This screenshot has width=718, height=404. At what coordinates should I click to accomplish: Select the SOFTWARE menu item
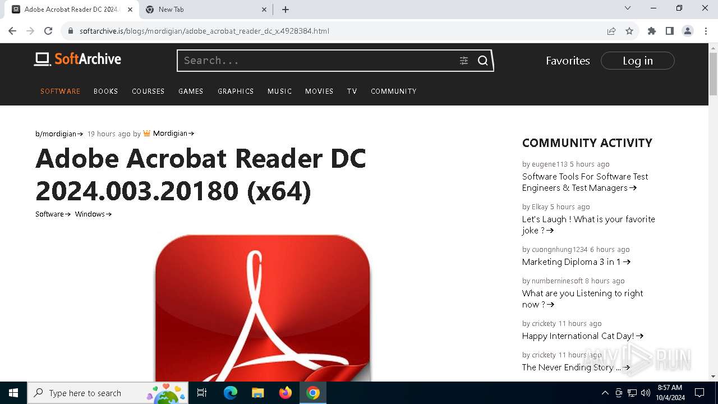click(x=60, y=91)
